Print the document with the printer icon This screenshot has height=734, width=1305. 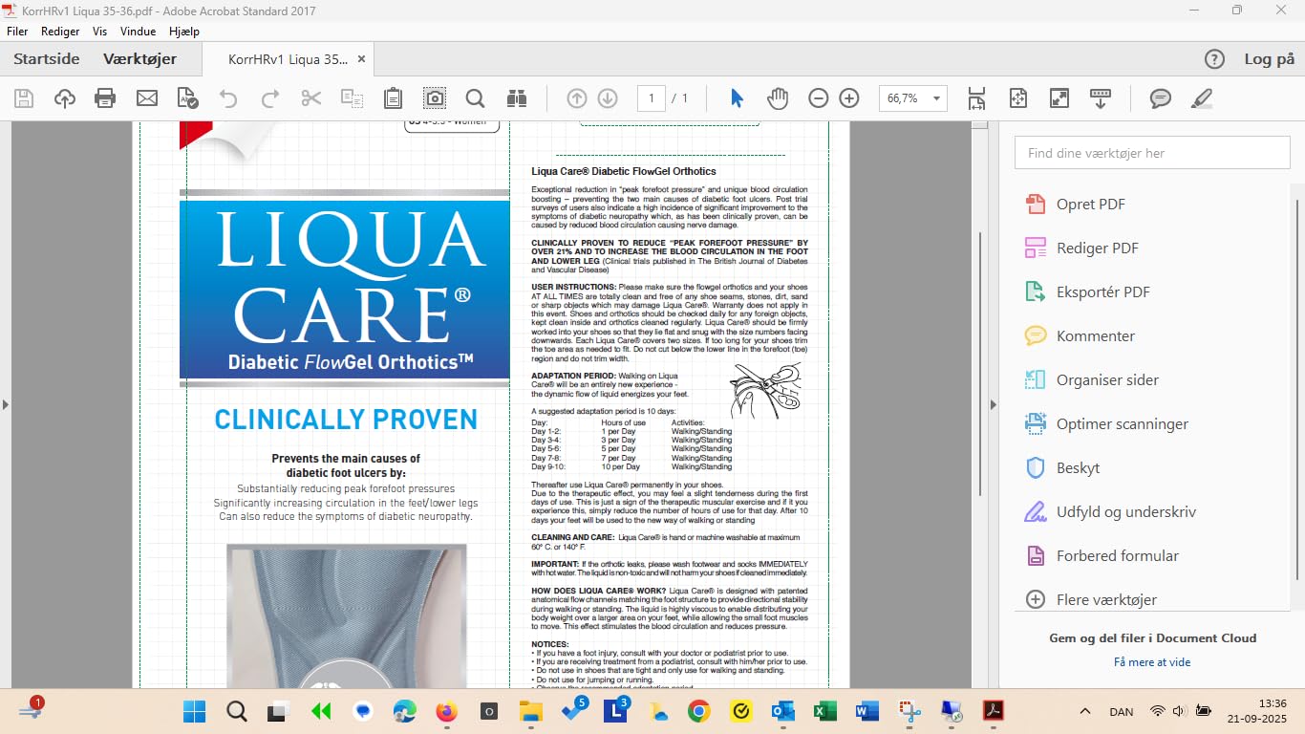click(105, 98)
